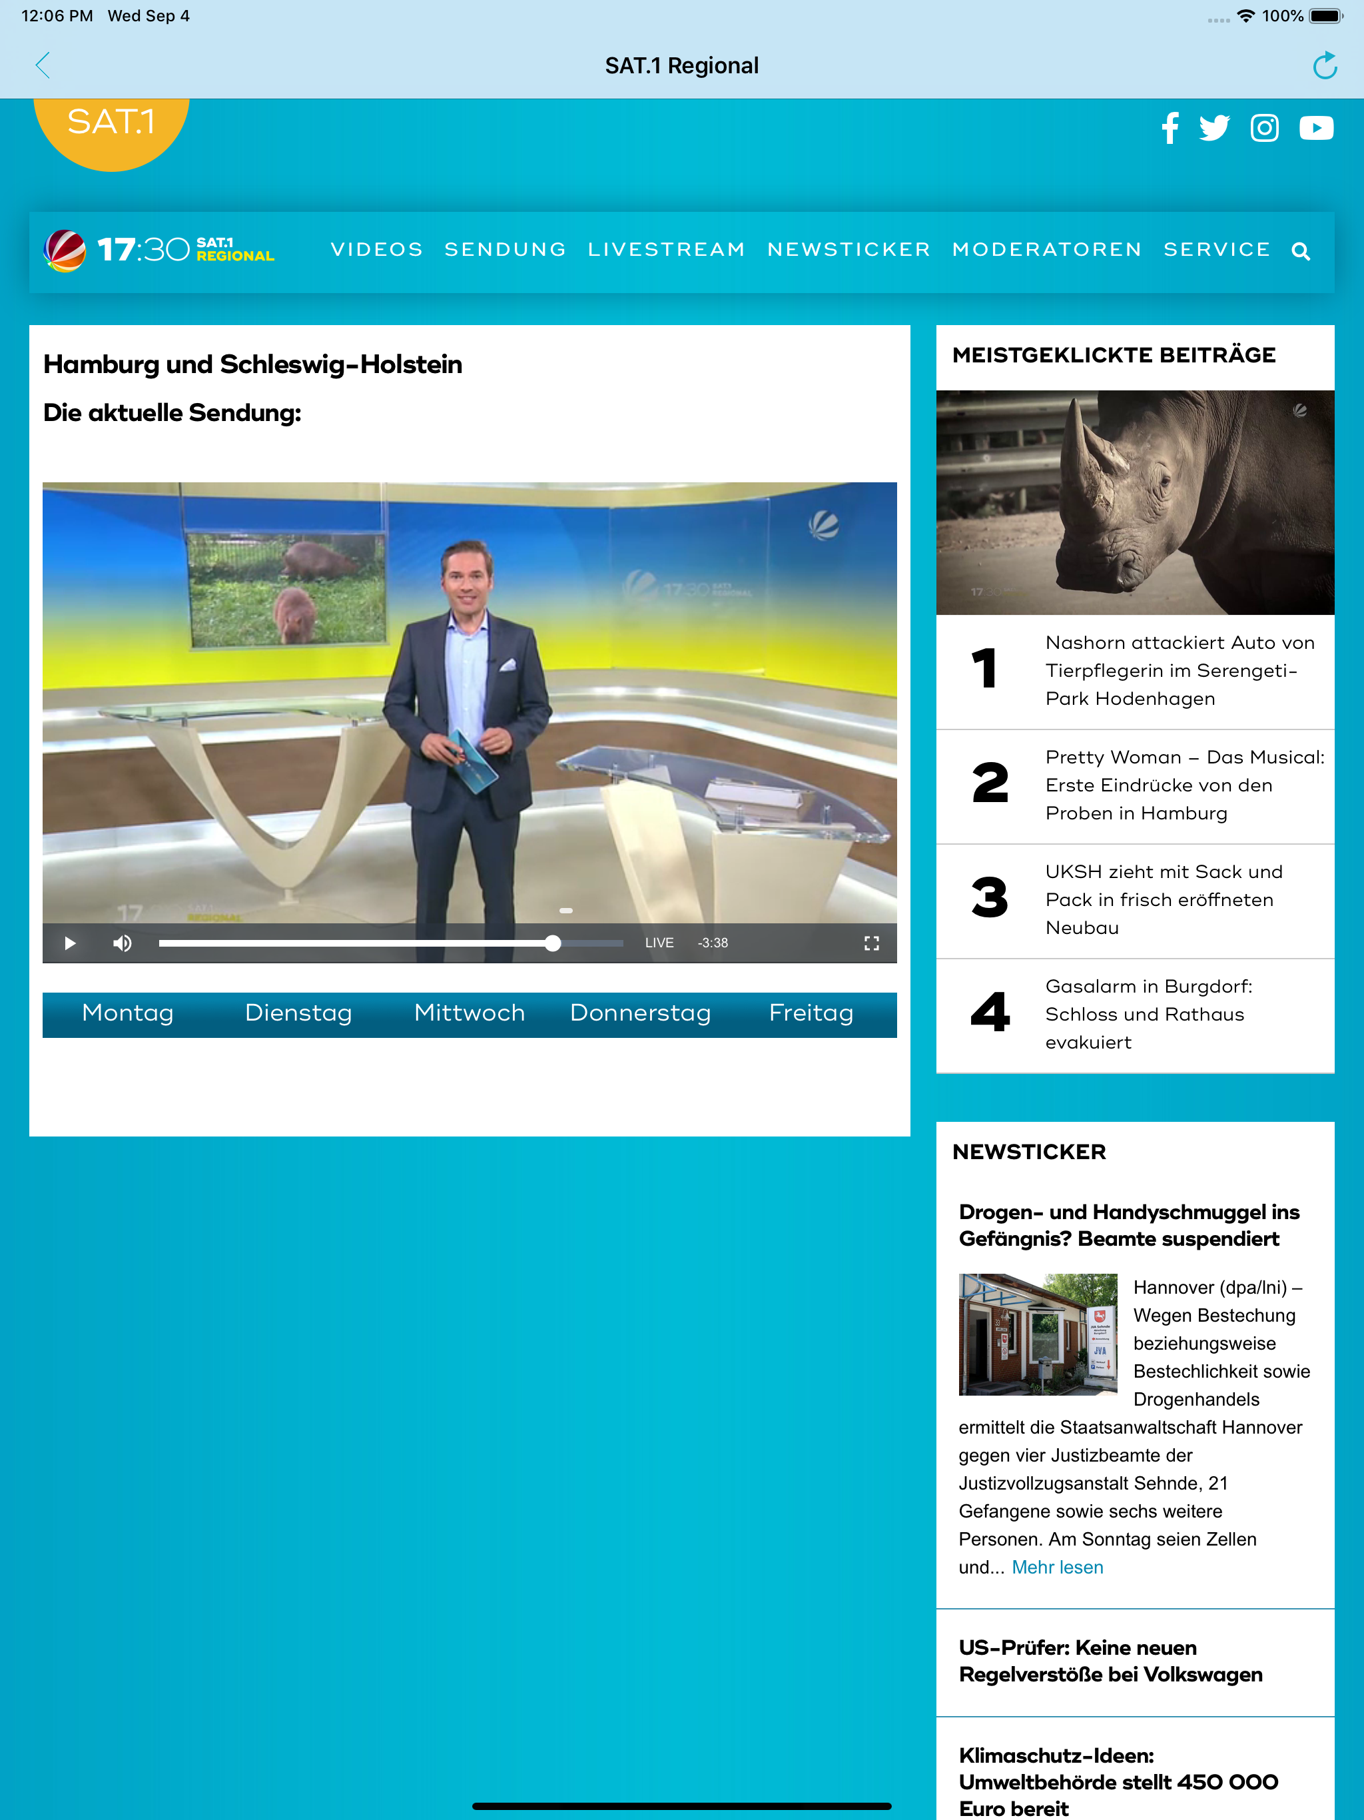Image resolution: width=1364 pixels, height=1820 pixels.
Task: Select the Dienstag tab
Action: [x=298, y=1014]
